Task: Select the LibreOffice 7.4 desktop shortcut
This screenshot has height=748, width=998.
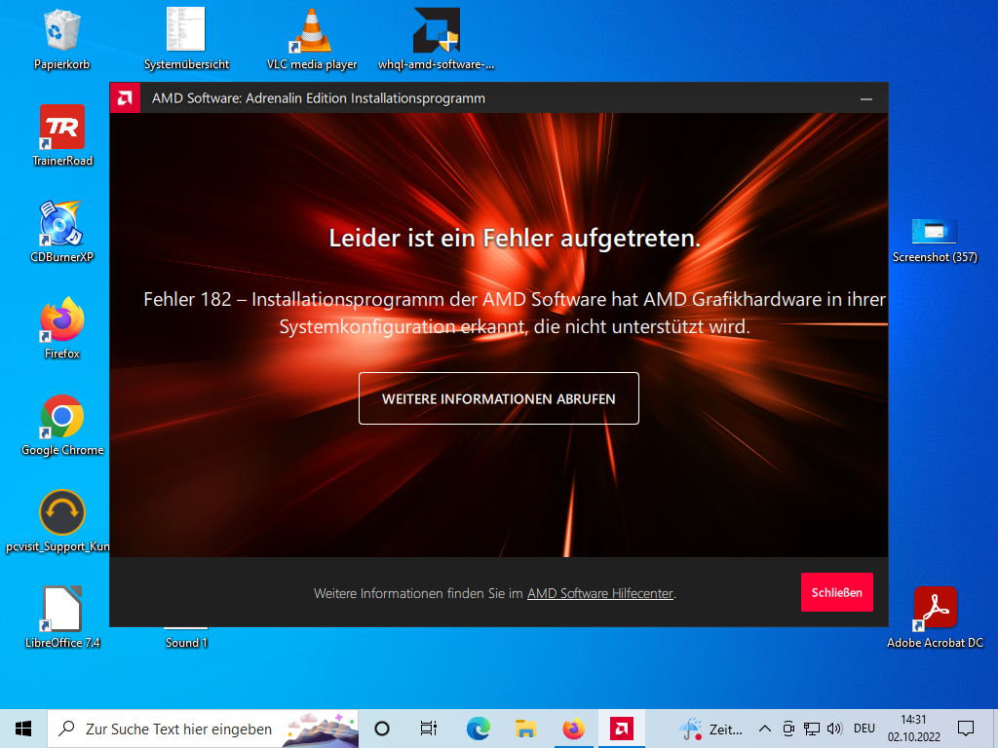Action: [x=61, y=617]
